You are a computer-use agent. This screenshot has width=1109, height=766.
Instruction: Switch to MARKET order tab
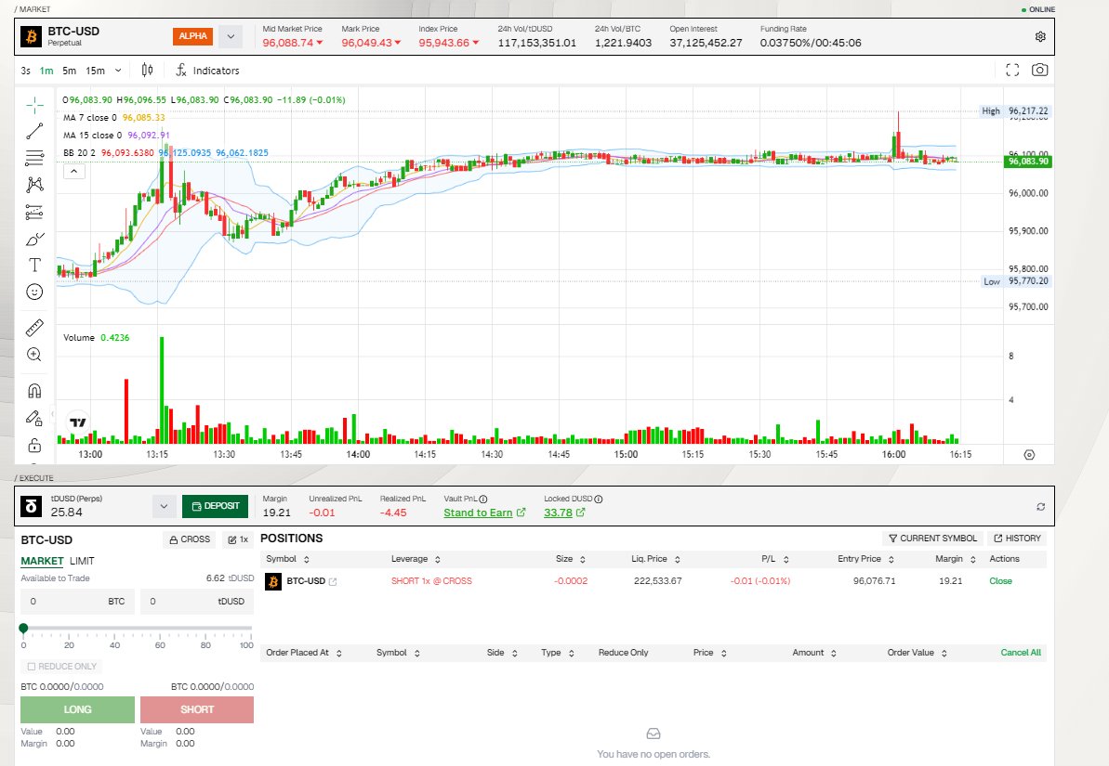click(x=43, y=561)
